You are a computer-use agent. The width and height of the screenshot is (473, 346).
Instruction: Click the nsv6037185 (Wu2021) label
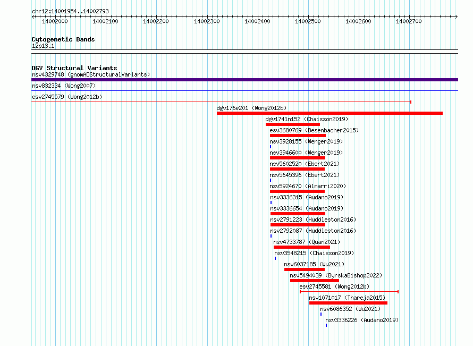click(314, 264)
